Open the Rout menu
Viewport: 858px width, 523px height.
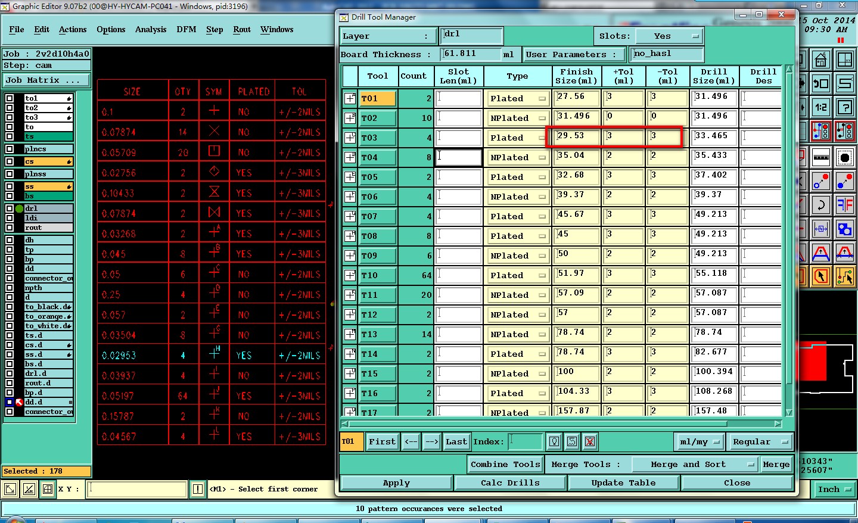242,29
